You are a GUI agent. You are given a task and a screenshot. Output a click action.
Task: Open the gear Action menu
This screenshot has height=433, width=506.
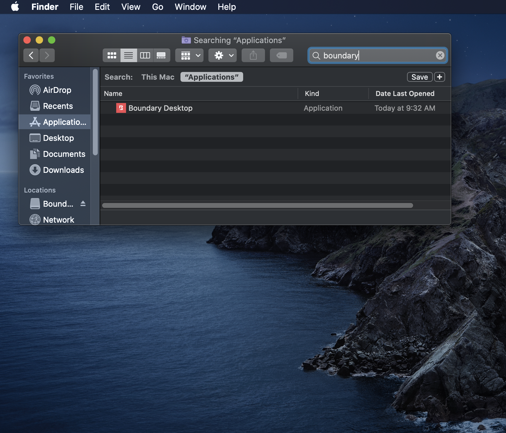[x=223, y=55]
